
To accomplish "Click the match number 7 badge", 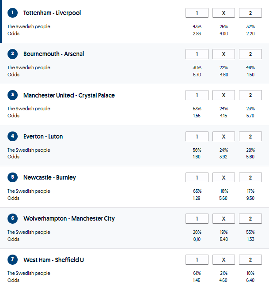I will tap(13, 260).
